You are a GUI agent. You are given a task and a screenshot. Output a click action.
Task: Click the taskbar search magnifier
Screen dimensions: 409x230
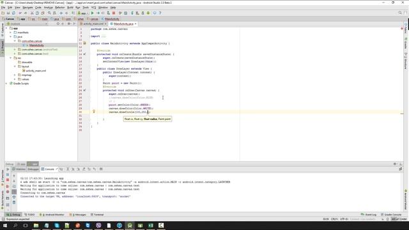15,226
